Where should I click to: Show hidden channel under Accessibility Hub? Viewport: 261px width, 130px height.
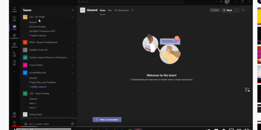point(38,87)
